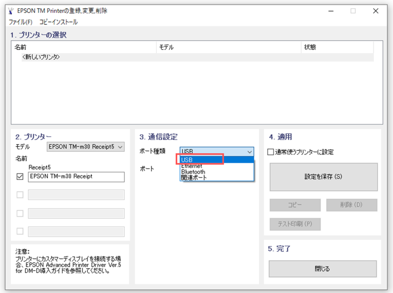Choose USB from the port type list
This screenshot has height=293, width=393.
[217, 160]
